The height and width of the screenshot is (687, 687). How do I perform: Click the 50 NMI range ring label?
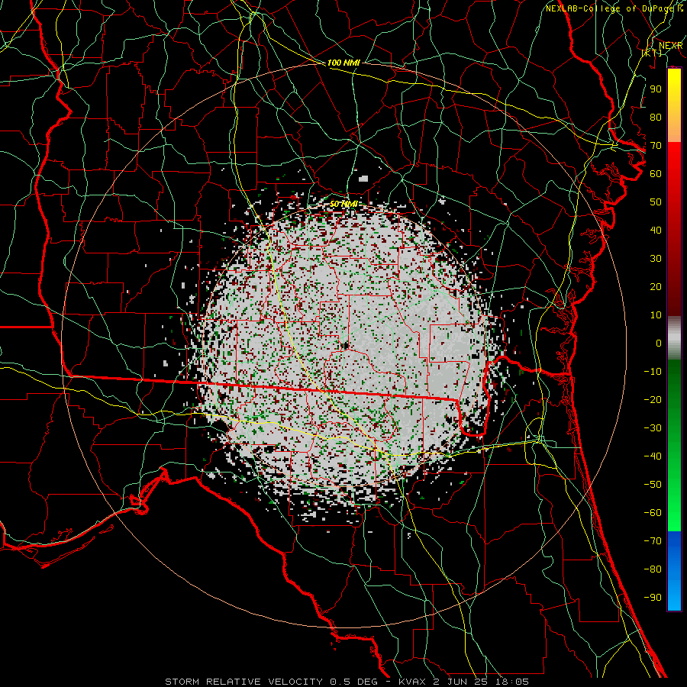point(343,204)
